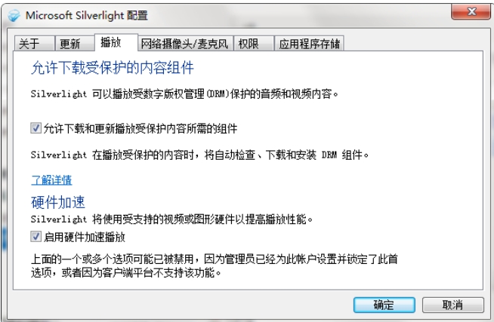The width and height of the screenshot is (494, 322).
Task: Uncheck 允许下载和更新播放受保护内容所需的组件 checkbox
Action: coord(36,128)
